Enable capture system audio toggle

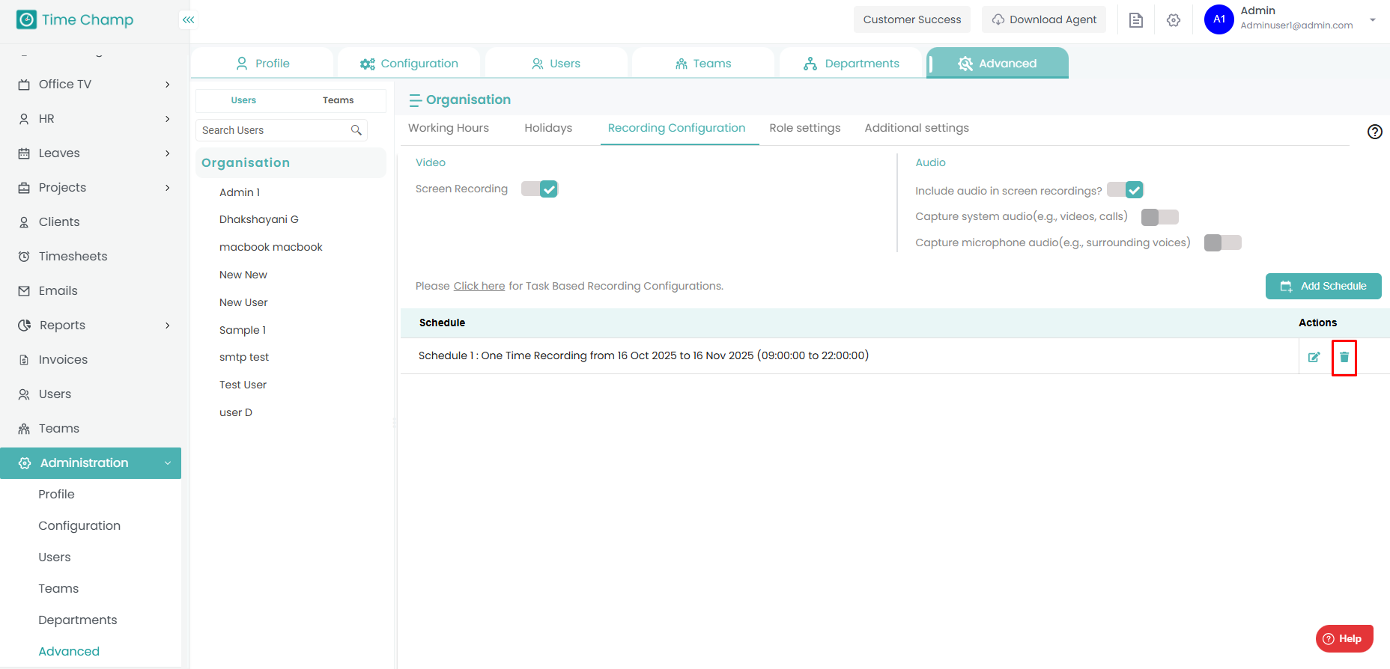click(x=1159, y=217)
